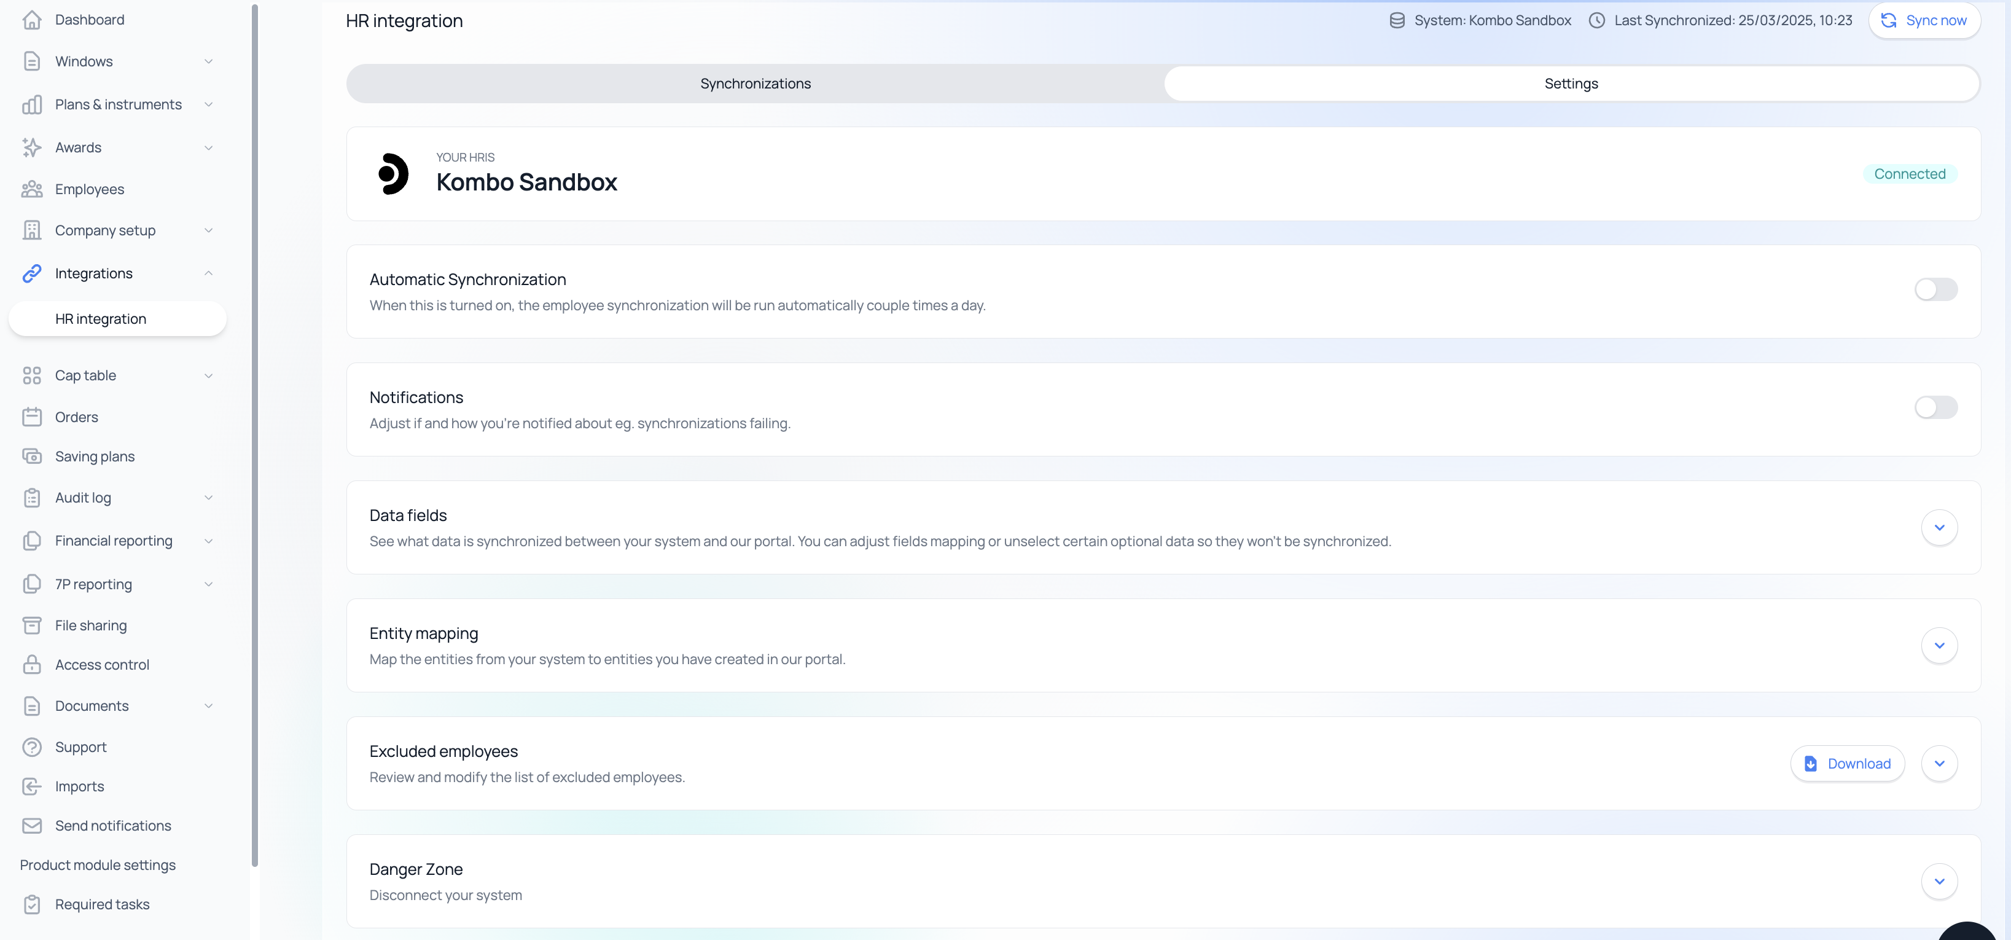Click the Connected status badge
The image size is (2011, 940).
[1910, 174]
